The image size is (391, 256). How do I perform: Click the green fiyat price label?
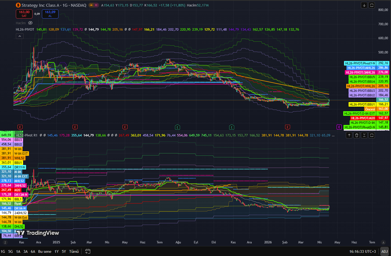click(18, 204)
